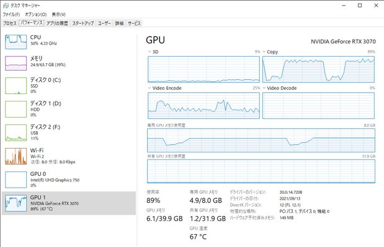
Task: Select the CPU mini graph thumbnail
Action: pos(16,41)
